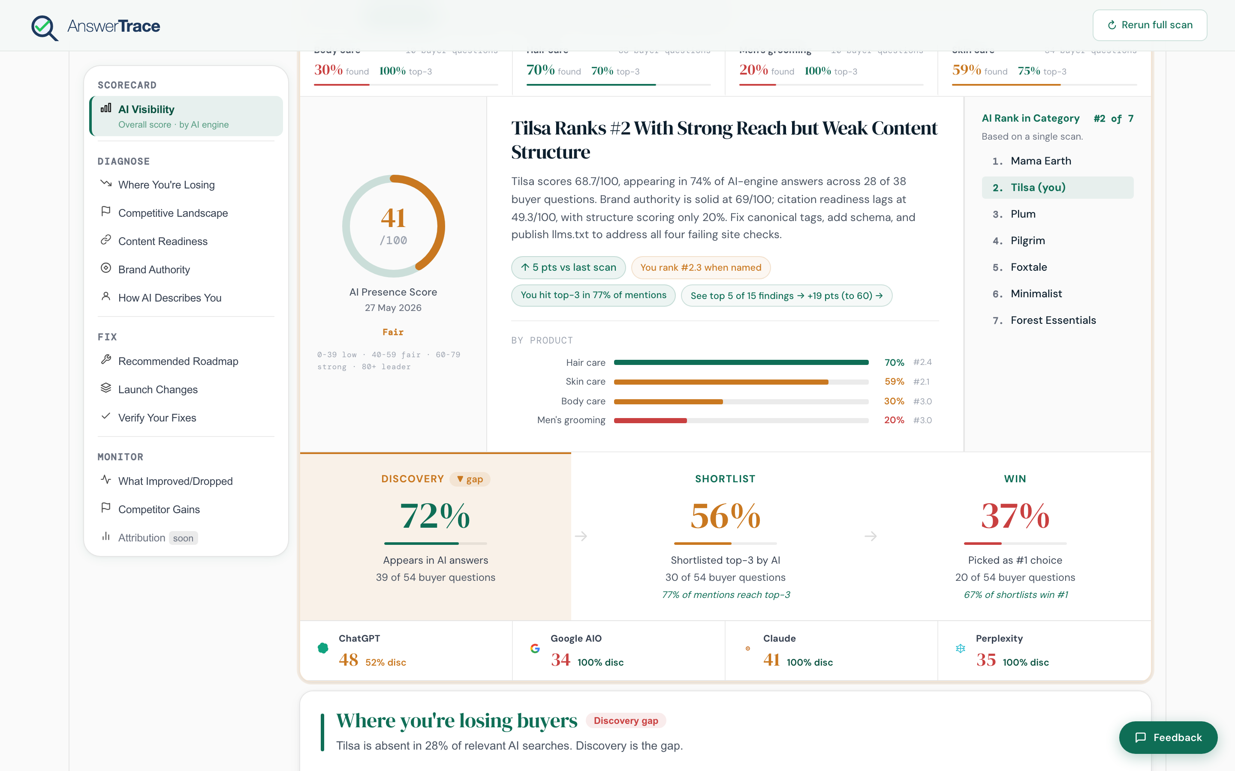Open See top 5 of 15 findings link
Viewport: 1235px width, 771px height.
point(786,296)
